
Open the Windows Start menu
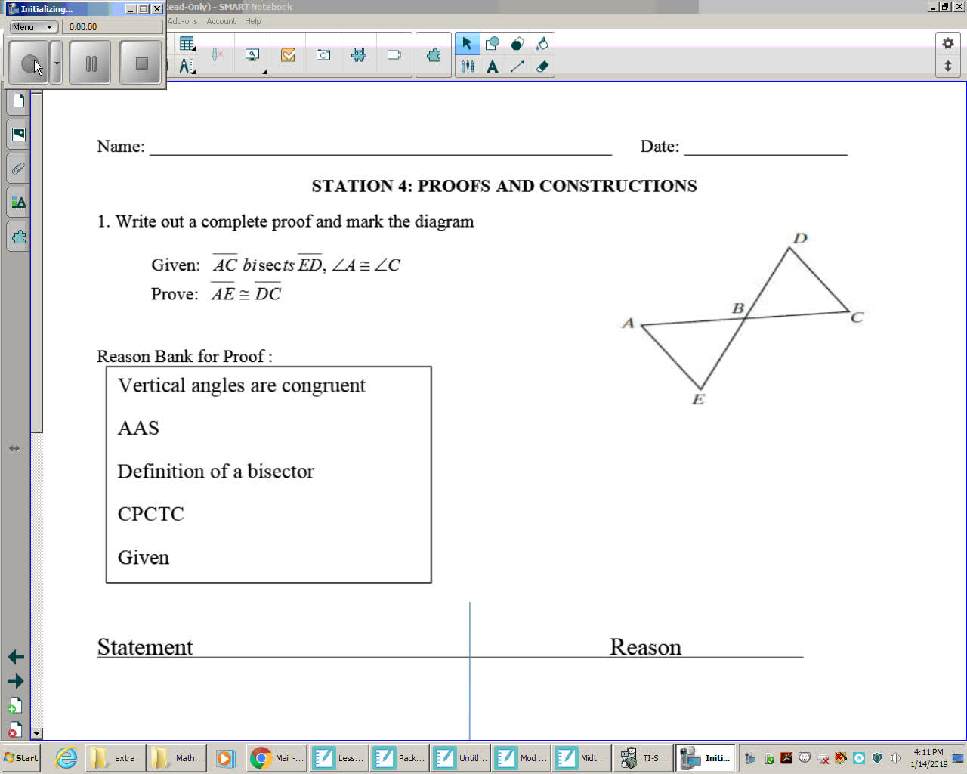point(21,757)
